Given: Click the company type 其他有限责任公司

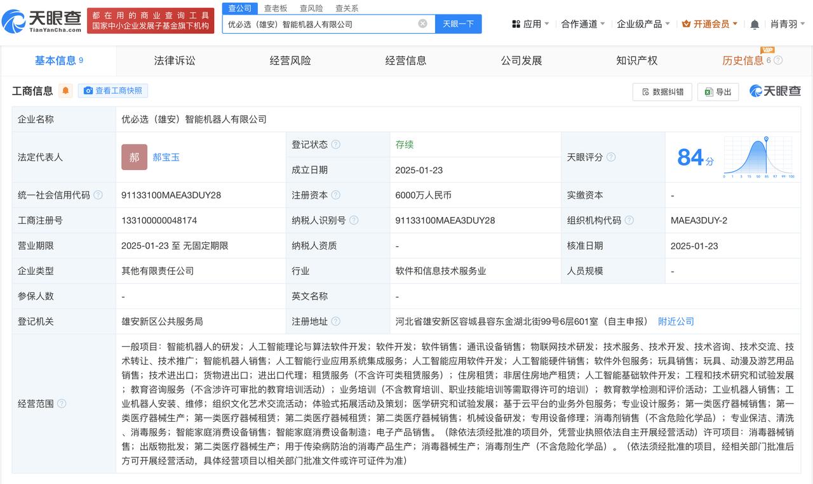Looking at the screenshot, I should (x=158, y=271).
